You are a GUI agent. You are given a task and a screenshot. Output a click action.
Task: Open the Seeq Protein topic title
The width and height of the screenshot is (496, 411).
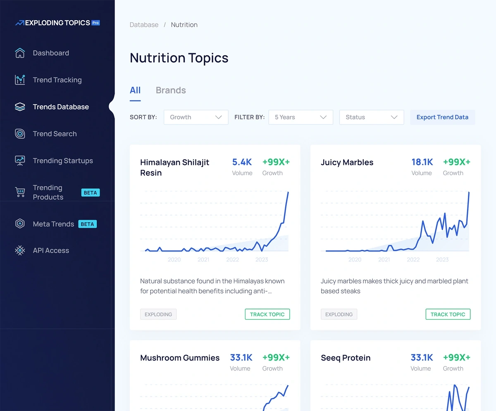click(x=346, y=358)
